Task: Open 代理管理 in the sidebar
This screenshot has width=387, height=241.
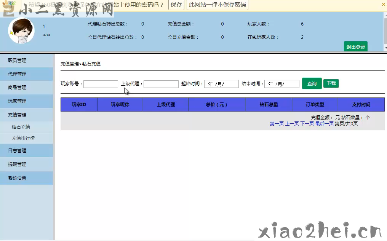Action: click(x=27, y=74)
